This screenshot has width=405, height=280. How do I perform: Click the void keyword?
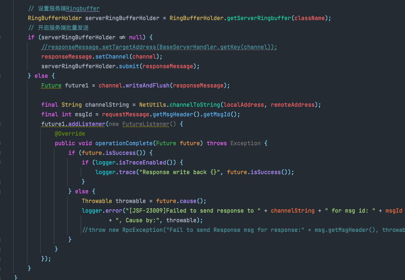click(85, 143)
